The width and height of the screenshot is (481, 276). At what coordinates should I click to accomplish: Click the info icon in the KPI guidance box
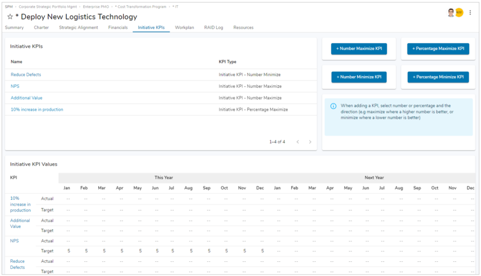tap(334, 106)
